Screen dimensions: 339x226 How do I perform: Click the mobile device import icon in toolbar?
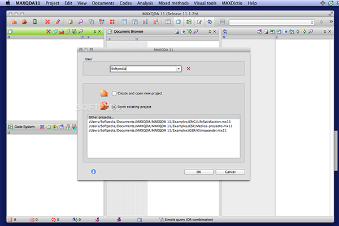(x=35, y=22)
